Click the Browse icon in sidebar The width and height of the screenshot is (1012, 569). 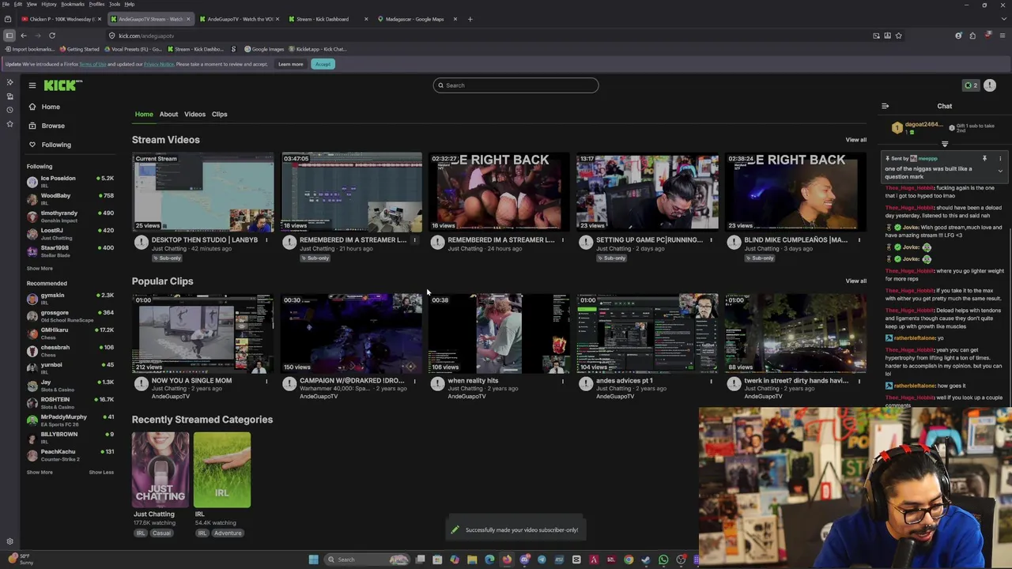[32, 126]
